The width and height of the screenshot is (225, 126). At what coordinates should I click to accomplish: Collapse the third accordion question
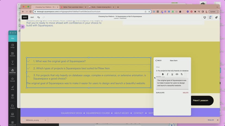(x=29, y=77)
